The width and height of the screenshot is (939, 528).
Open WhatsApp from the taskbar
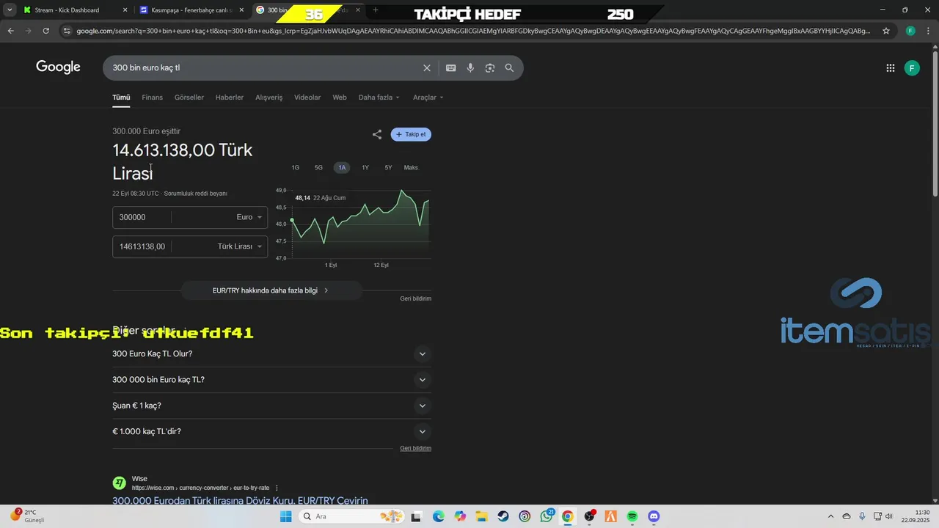(x=547, y=516)
